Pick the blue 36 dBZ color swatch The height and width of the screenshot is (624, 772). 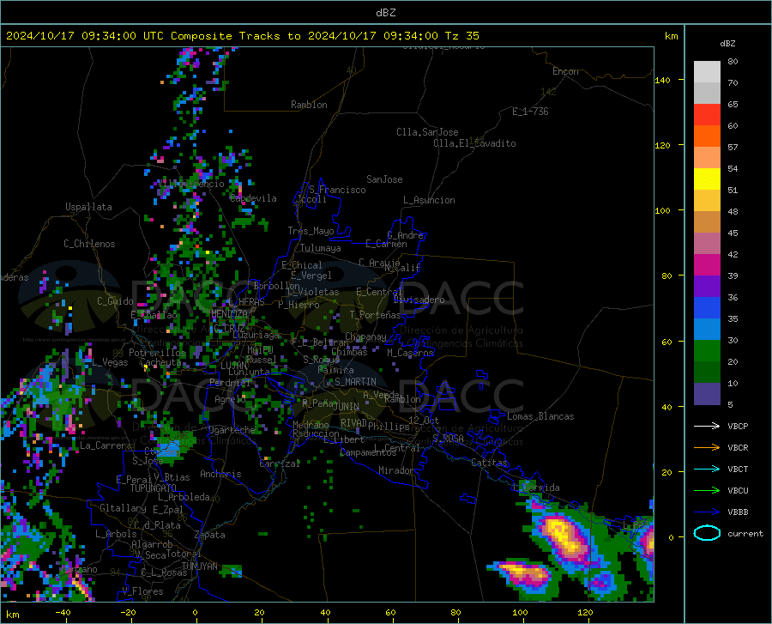point(707,308)
